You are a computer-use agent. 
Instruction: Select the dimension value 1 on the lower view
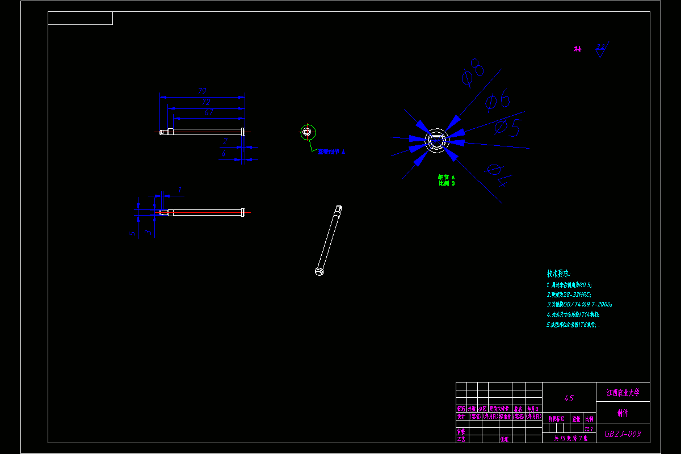180,190
